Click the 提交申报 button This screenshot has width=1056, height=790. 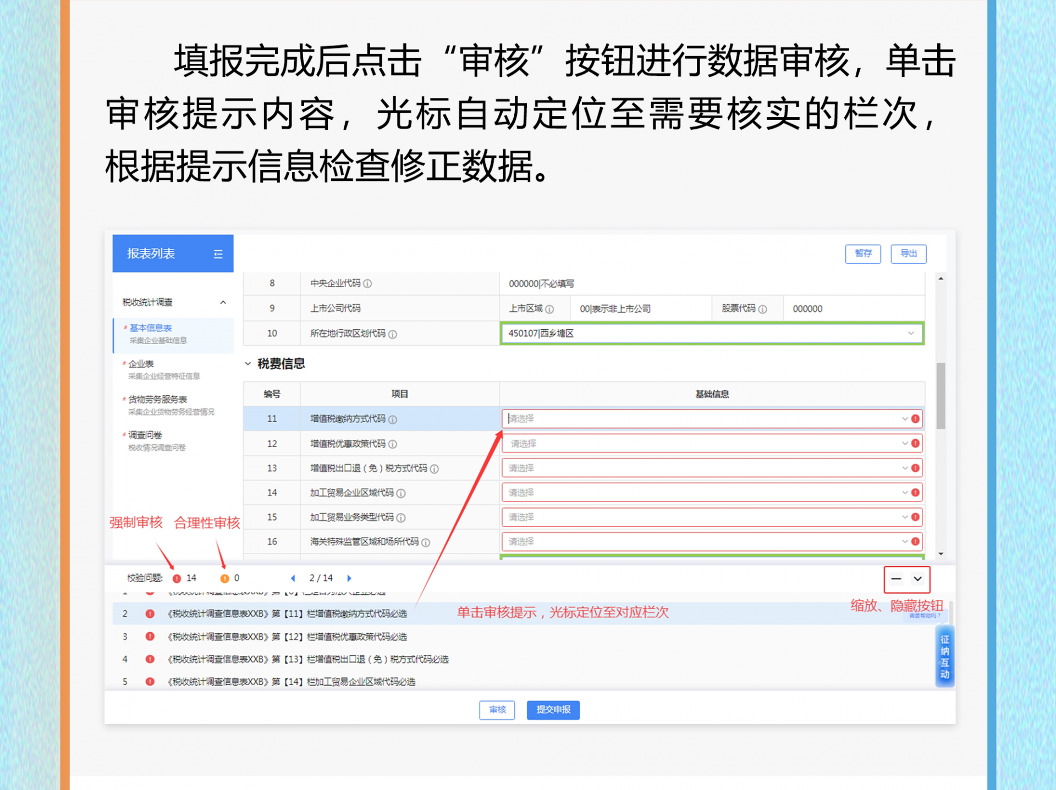pyautogui.click(x=553, y=710)
